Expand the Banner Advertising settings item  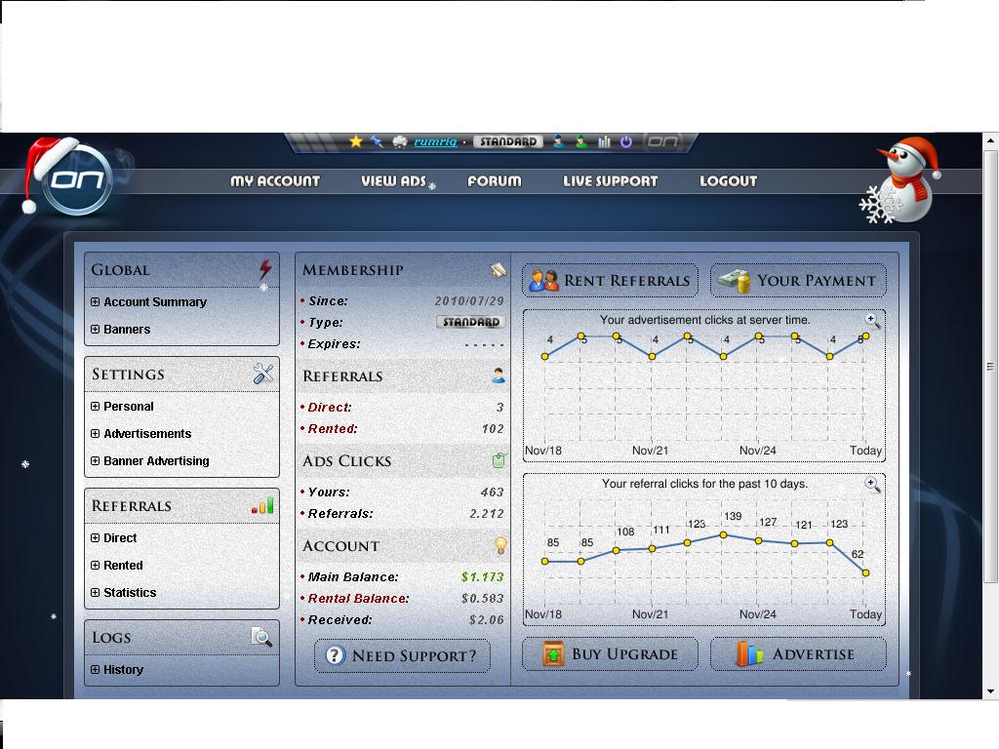click(96, 461)
